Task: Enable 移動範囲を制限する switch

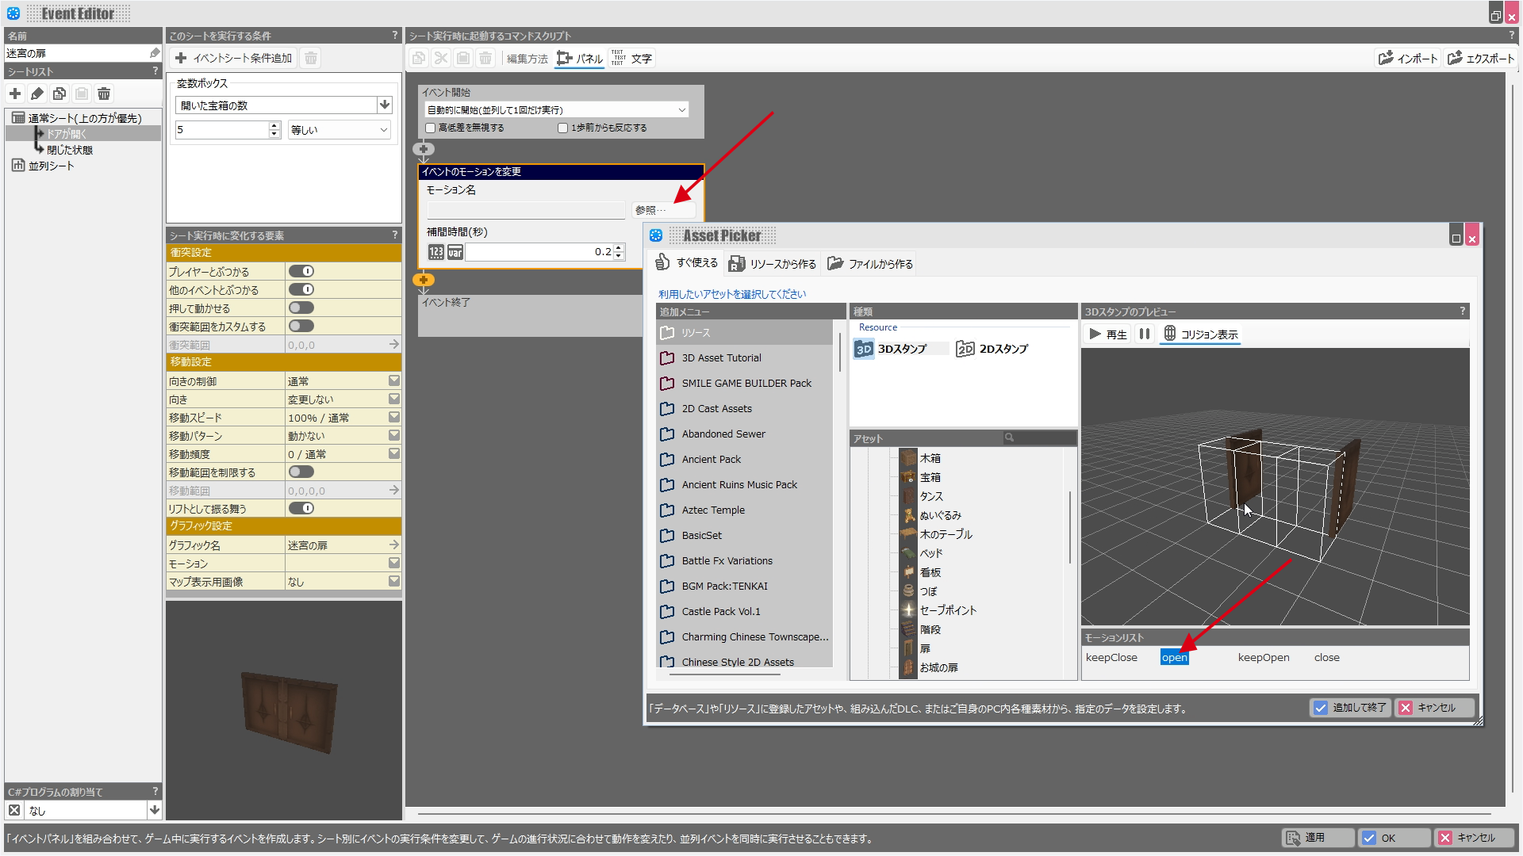Action: point(301,472)
